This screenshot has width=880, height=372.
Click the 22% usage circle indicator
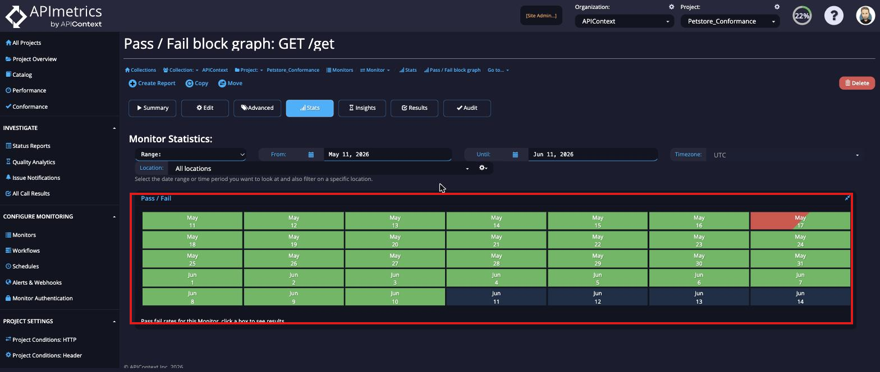[x=802, y=16]
